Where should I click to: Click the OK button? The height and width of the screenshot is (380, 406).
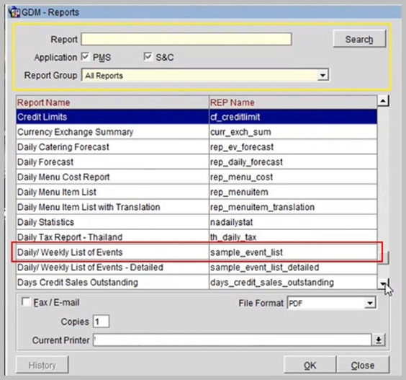(310, 365)
